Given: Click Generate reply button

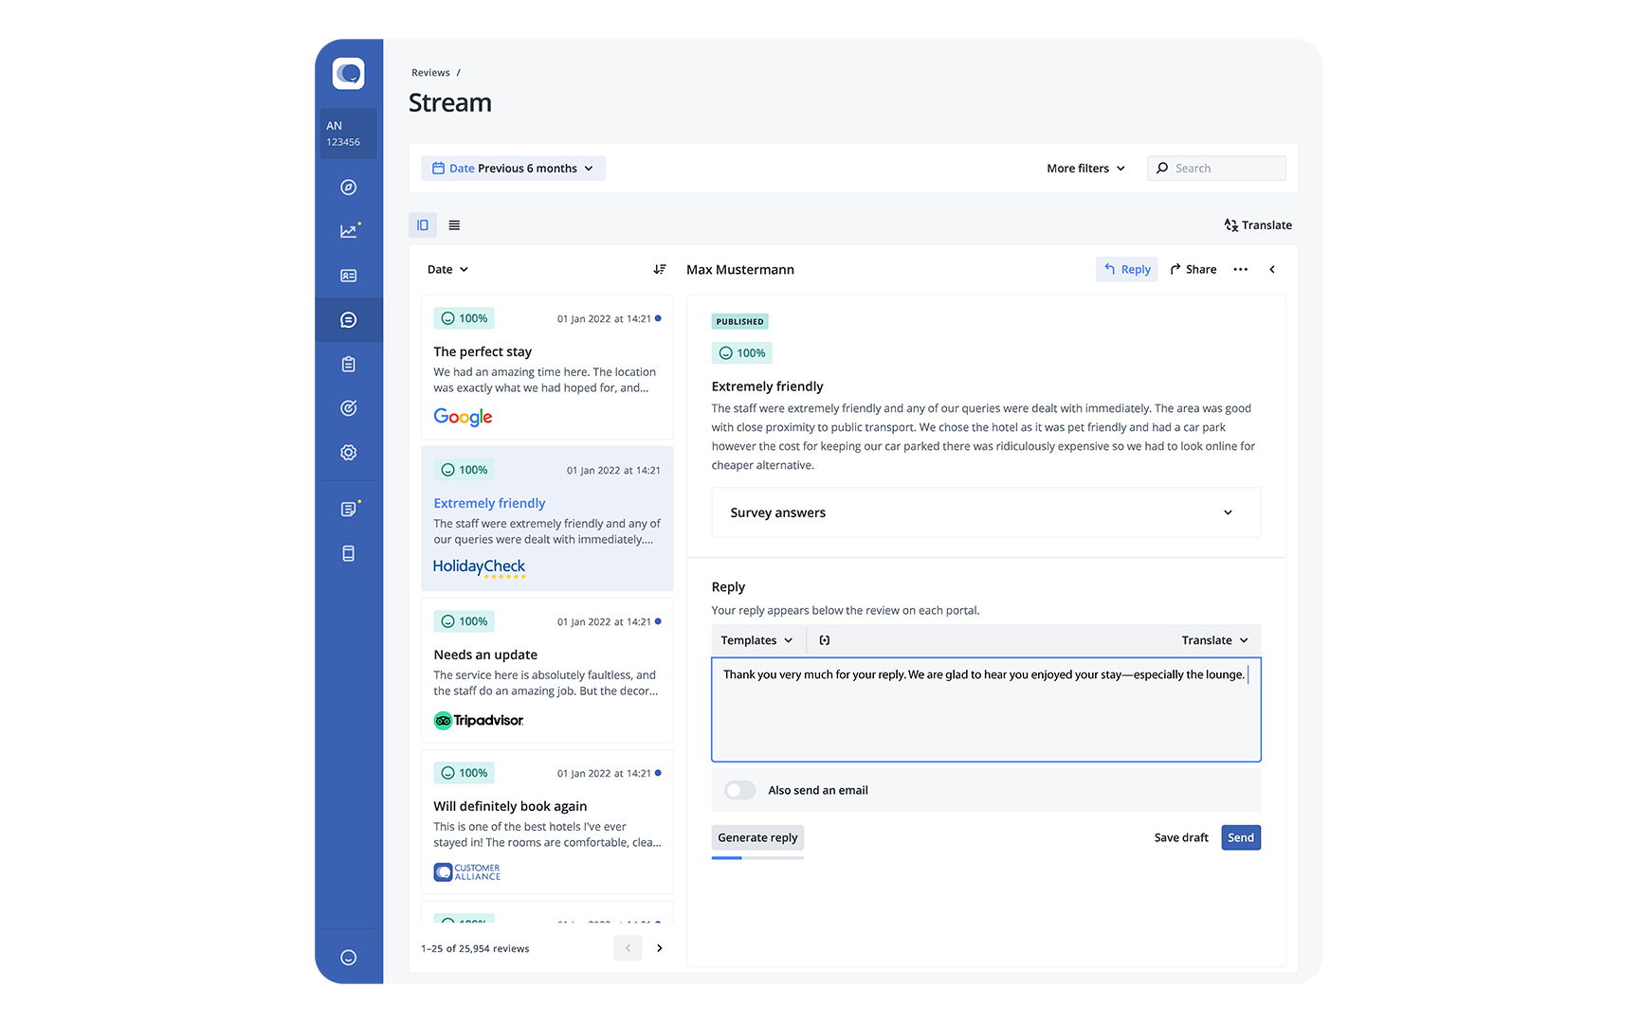Looking at the screenshot, I should pyautogui.click(x=757, y=837).
